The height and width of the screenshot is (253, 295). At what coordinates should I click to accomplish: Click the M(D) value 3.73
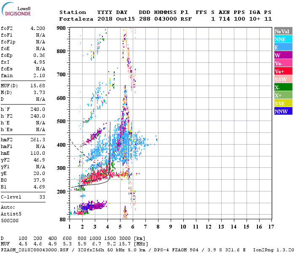coord(39,92)
